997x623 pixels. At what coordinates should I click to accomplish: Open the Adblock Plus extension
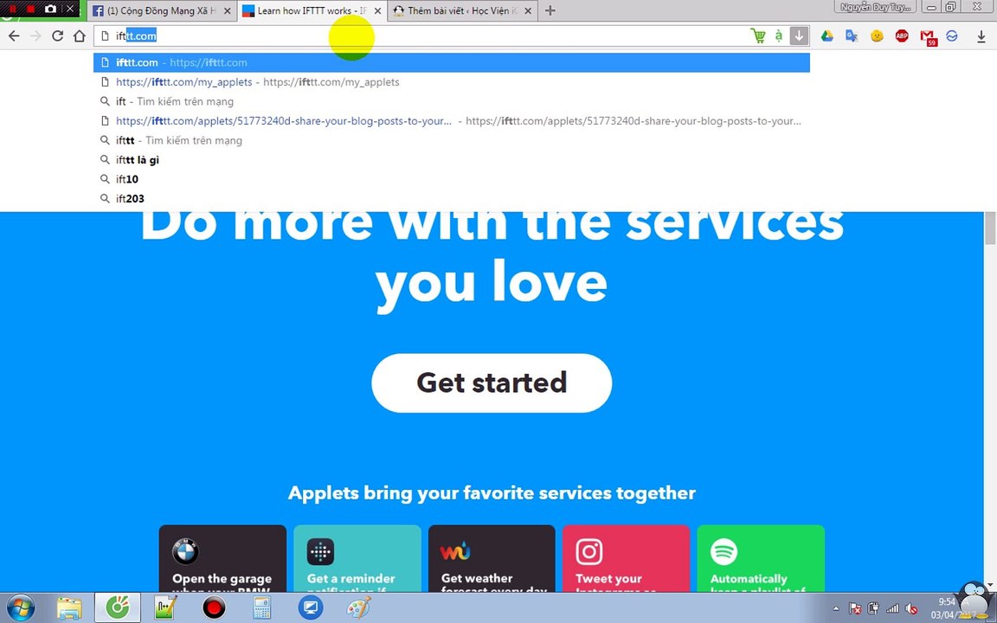(902, 36)
